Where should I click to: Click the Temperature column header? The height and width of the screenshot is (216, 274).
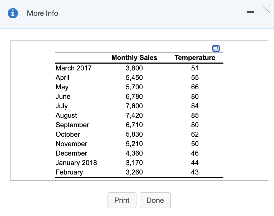coord(195,58)
